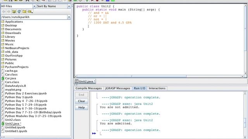Open the jGRASP Messages tab
The height and width of the screenshot is (139, 248).
(118, 88)
